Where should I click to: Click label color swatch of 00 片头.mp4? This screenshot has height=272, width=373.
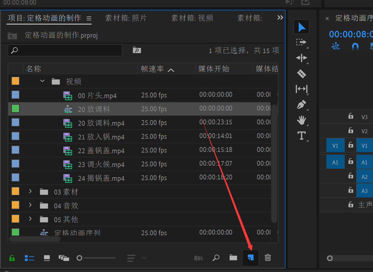tap(15, 95)
